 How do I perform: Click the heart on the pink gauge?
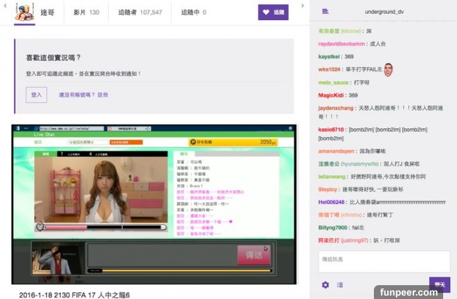[x=40, y=226]
